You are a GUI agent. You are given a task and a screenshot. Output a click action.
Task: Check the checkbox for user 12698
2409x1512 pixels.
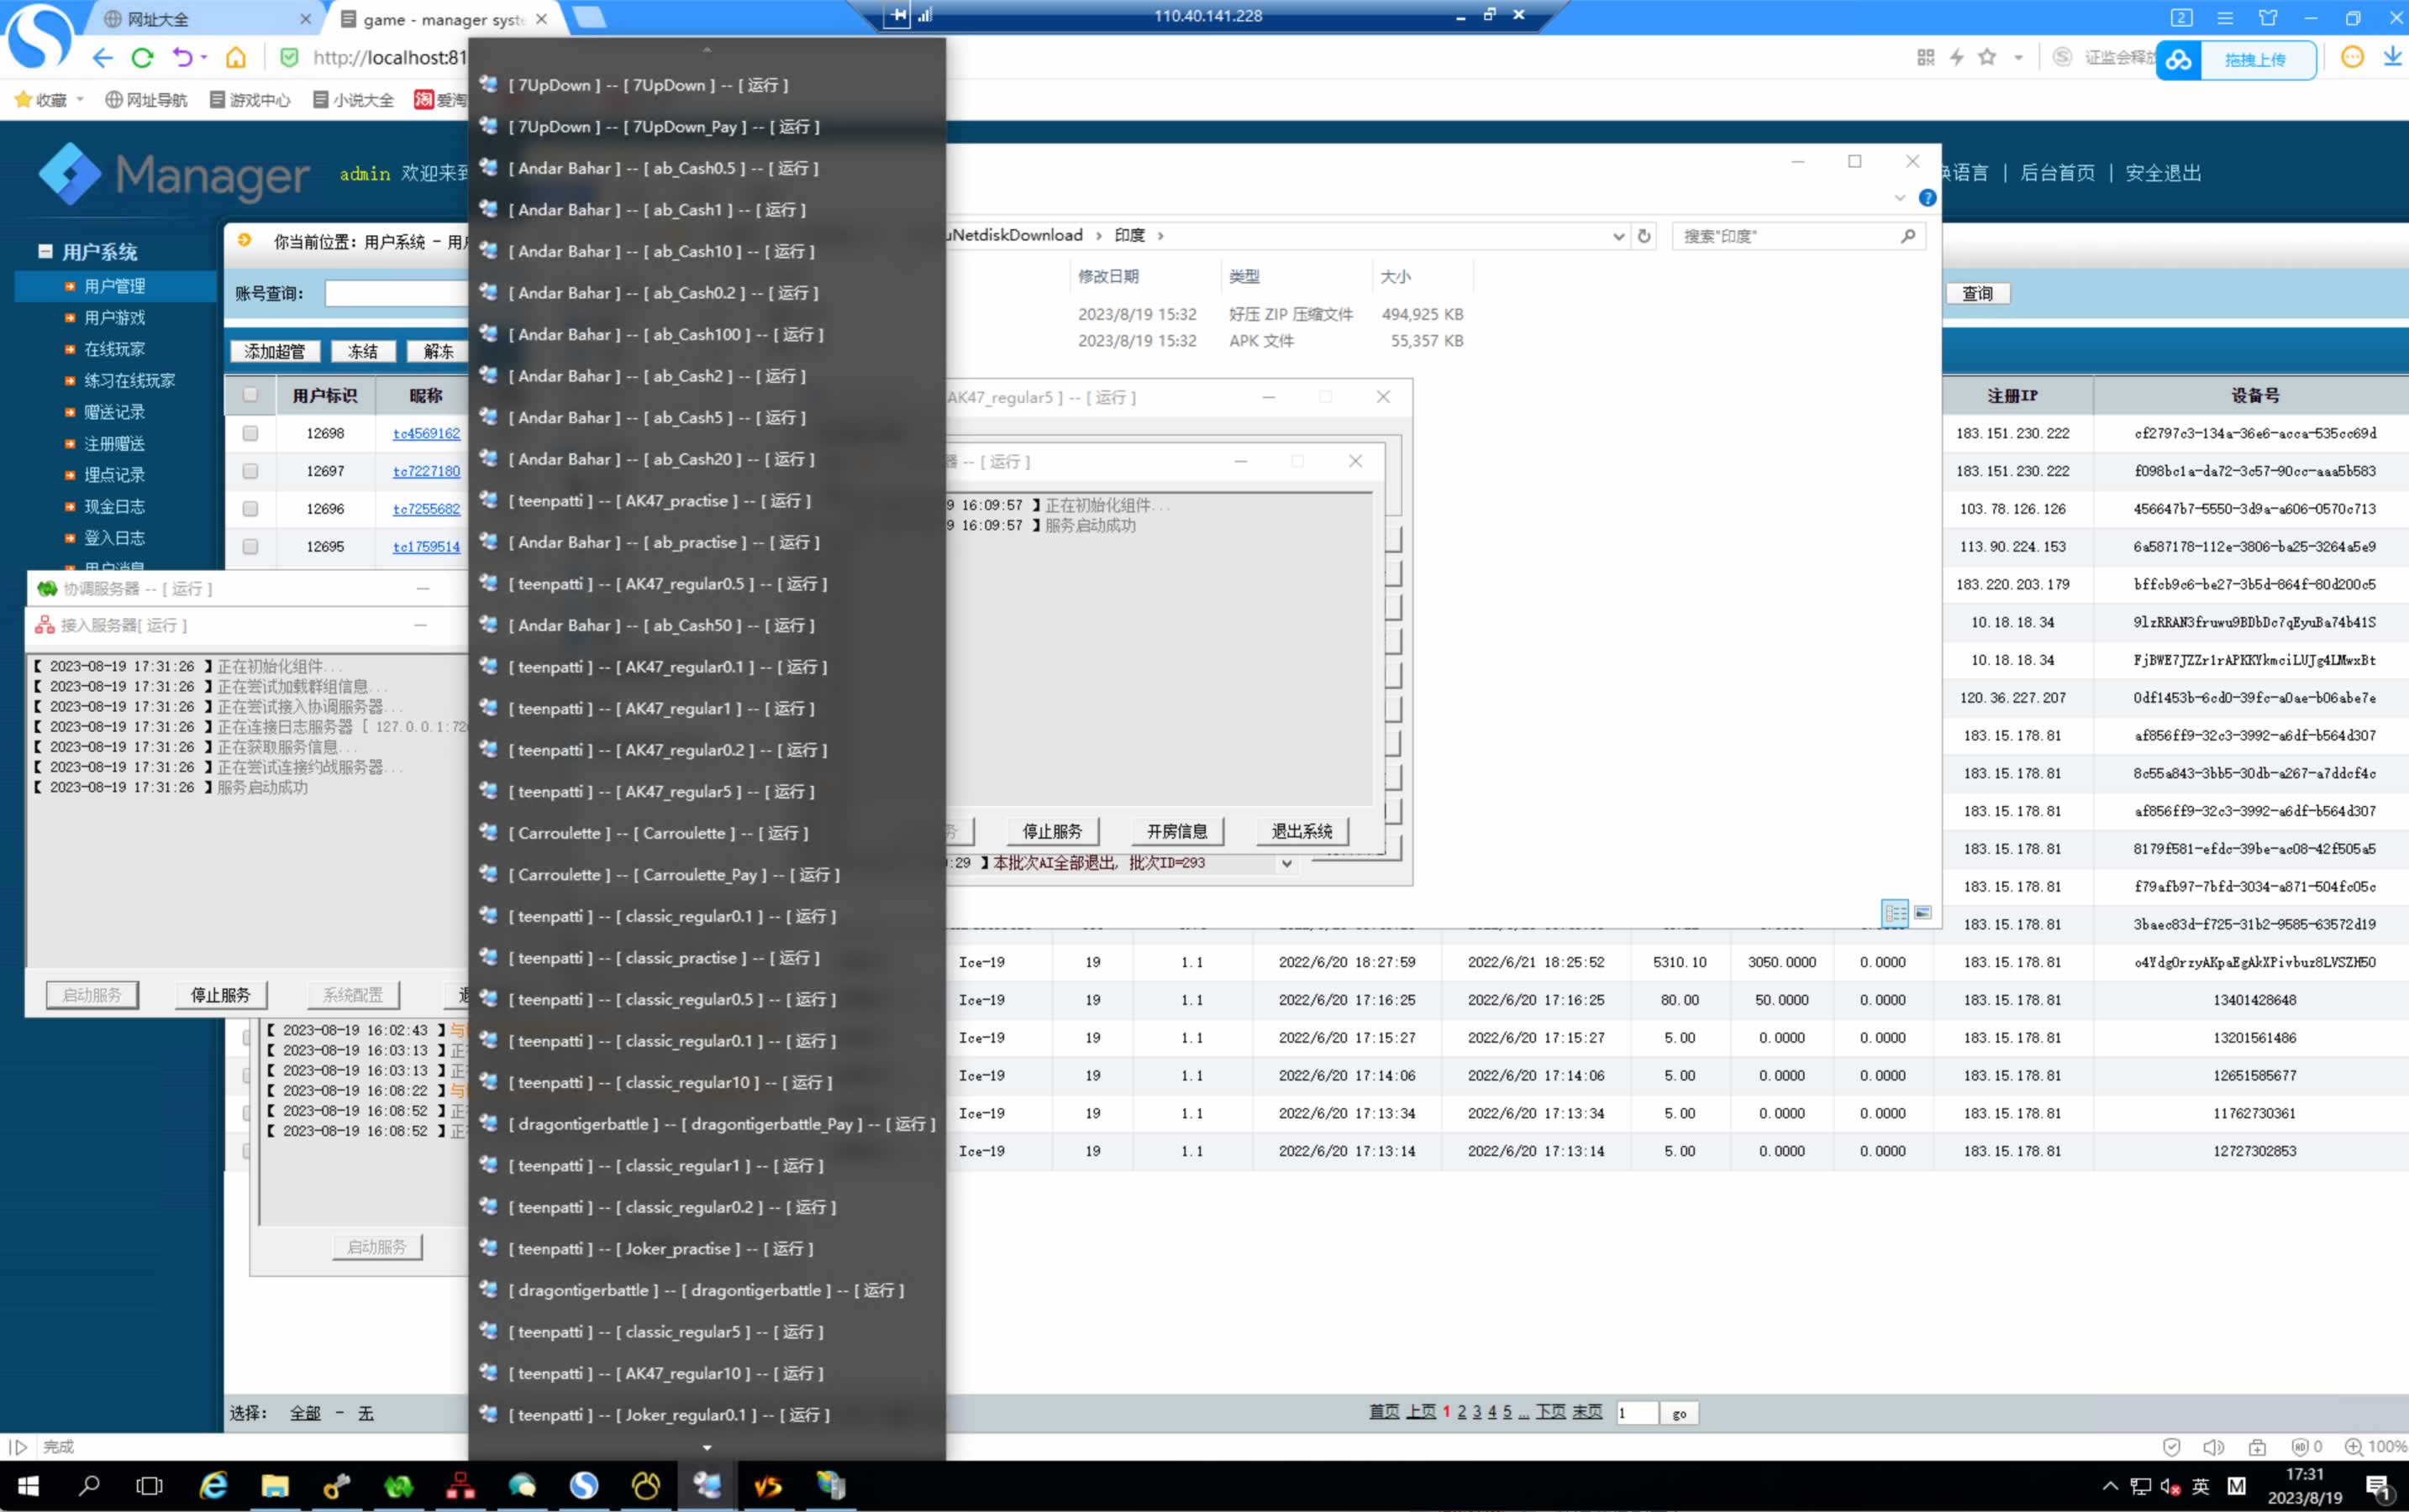[250, 434]
